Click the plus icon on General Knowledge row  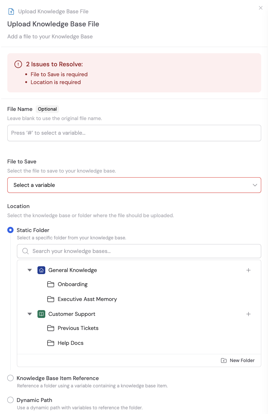(248, 270)
